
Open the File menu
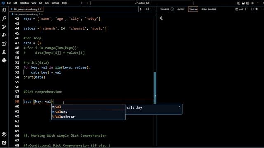9,3
